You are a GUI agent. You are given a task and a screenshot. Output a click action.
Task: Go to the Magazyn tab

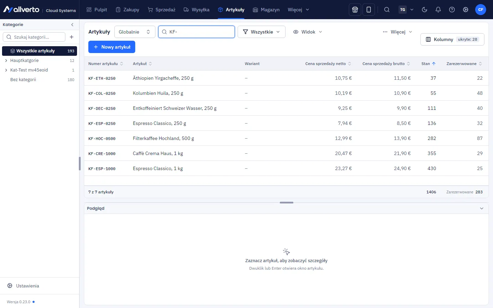coord(266,10)
